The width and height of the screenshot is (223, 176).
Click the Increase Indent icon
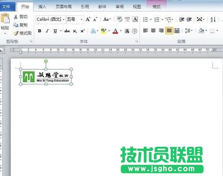click(189, 19)
